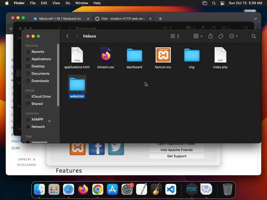The height and width of the screenshot is (200, 267).
Task: Expand the browser tab list chevron
Action: (x=256, y=19)
